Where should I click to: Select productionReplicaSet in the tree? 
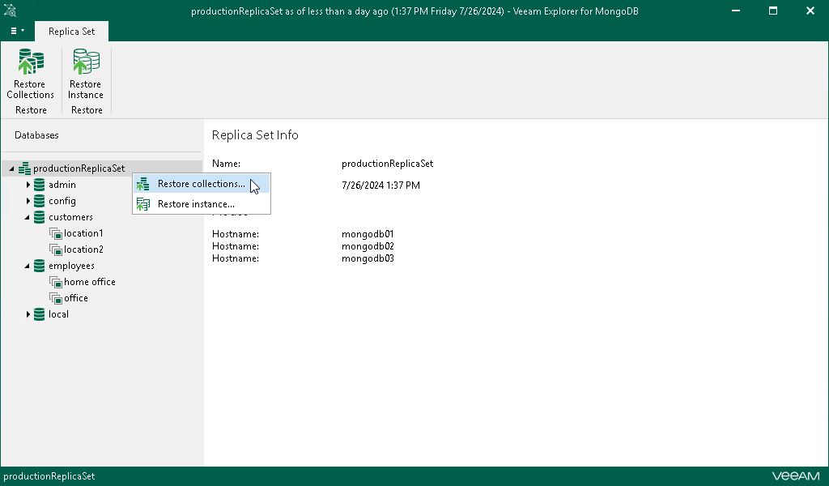[79, 168]
